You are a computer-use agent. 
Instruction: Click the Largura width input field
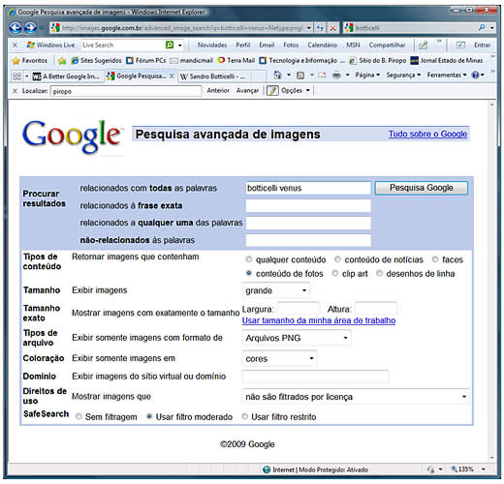click(299, 309)
